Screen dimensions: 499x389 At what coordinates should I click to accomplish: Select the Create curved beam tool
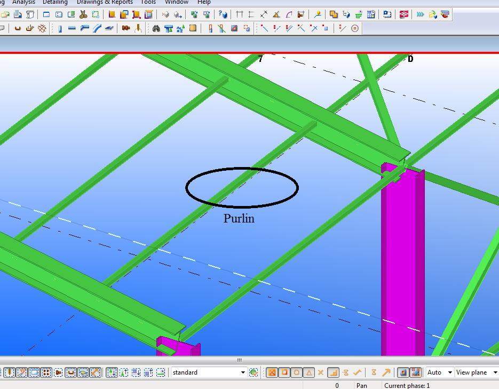[97, 28]
